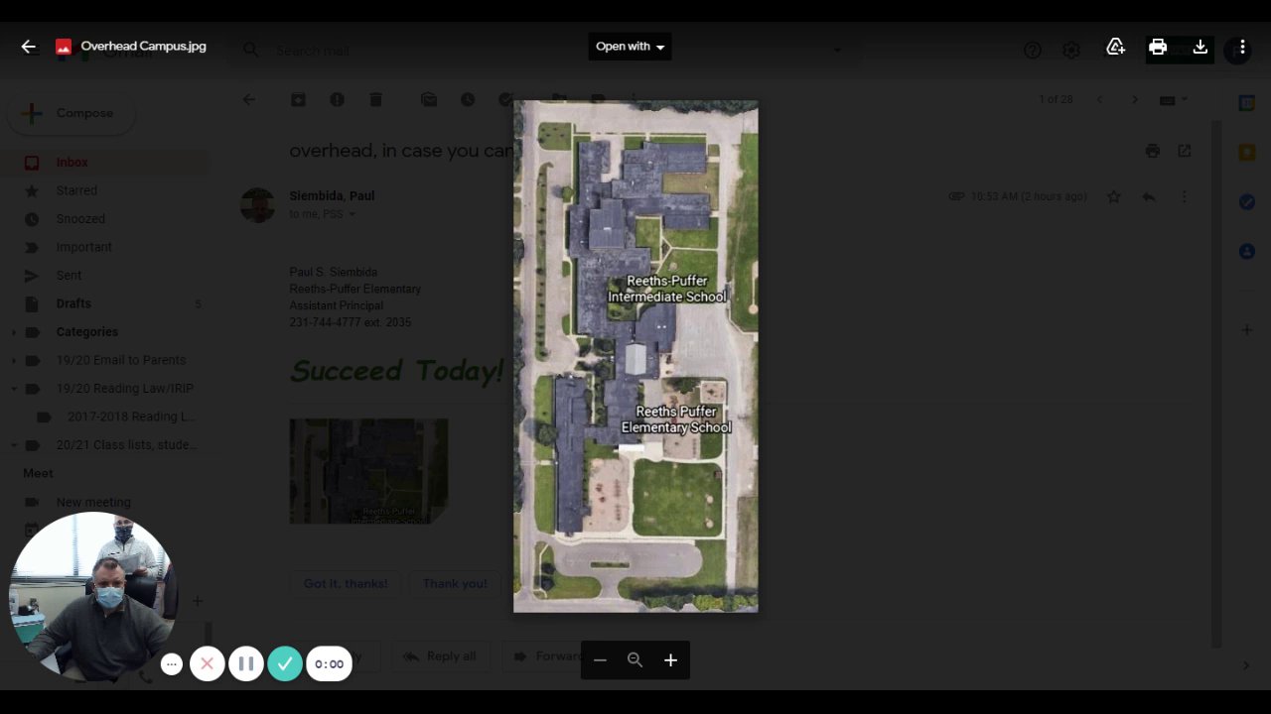The height and width of the screenshot is (714, 1271).
Task: Mark the email as unread
Action: click(429, 99)
